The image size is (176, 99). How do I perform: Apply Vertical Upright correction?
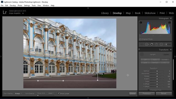(x=155, y=62)
